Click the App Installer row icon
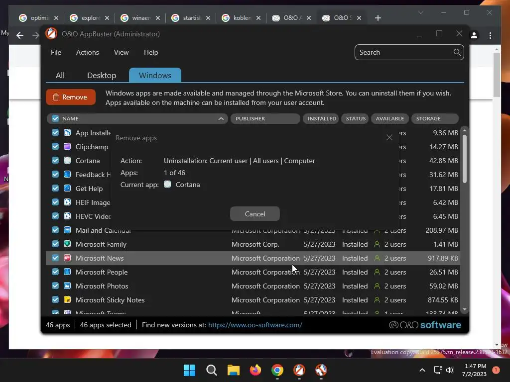The width and height of the screenshot is (510, 382). point(67,132)
